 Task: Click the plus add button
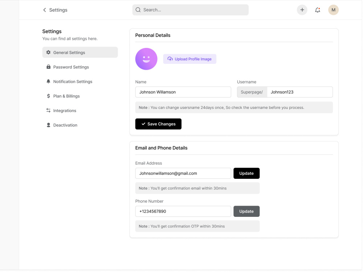[302, 10]
